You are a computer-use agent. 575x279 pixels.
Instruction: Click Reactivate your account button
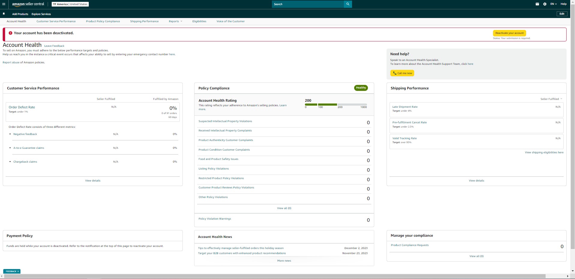[x=509, y=33]
